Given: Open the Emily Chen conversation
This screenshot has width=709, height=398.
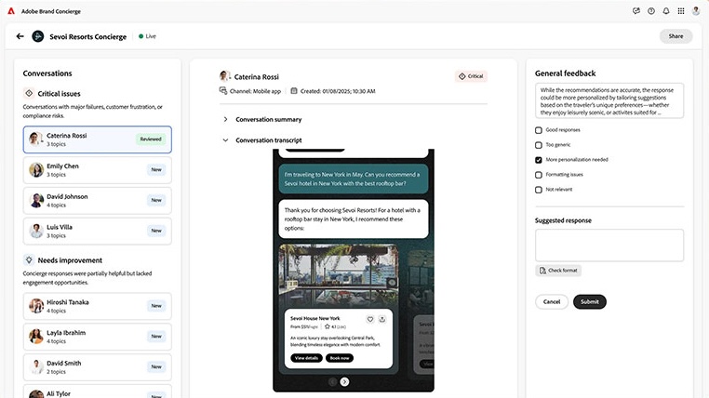Looking at the screenshot, I should coord(97,170).
